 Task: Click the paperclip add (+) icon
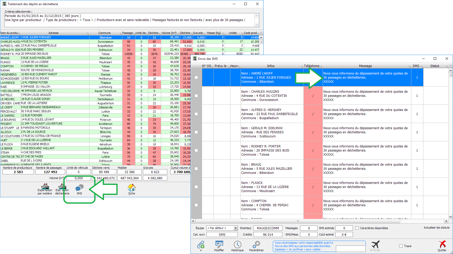coord(201,245)
